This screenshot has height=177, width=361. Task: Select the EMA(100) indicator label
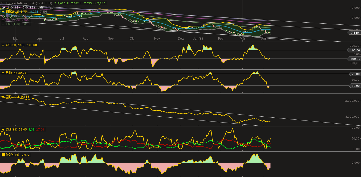[x=13, y=24]
